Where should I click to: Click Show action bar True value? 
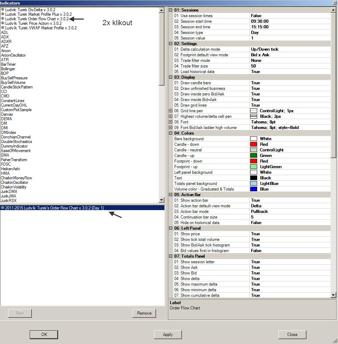(x=290, y=200)
